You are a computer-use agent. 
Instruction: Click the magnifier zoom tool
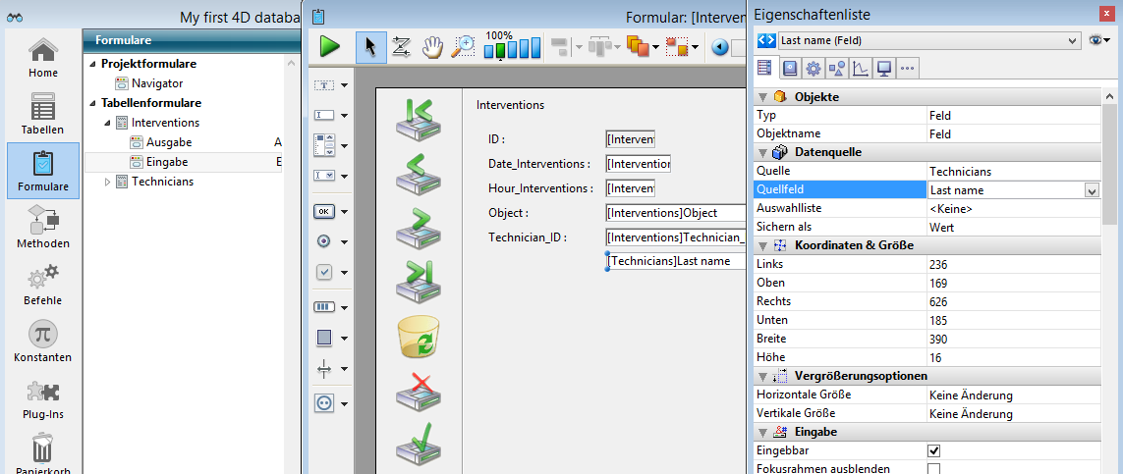click(x=463, y=46)
